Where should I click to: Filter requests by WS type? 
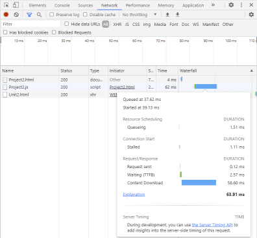[196, 25]
